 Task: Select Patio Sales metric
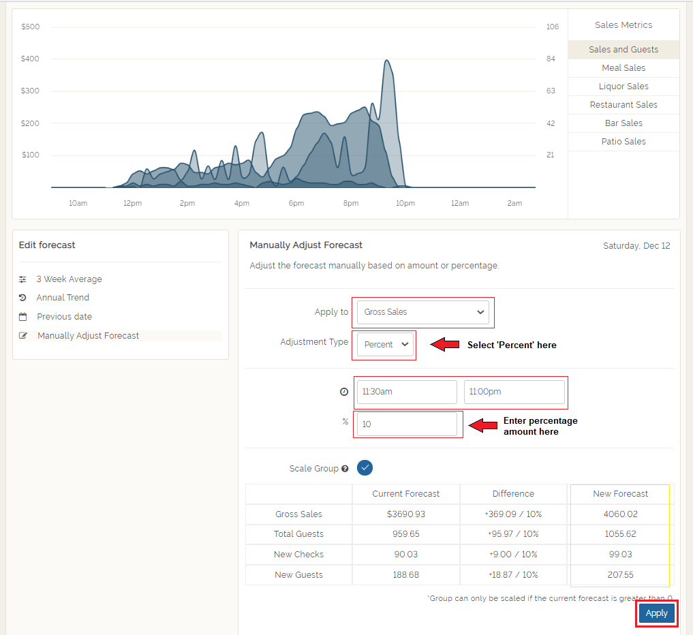coord(623,142)
